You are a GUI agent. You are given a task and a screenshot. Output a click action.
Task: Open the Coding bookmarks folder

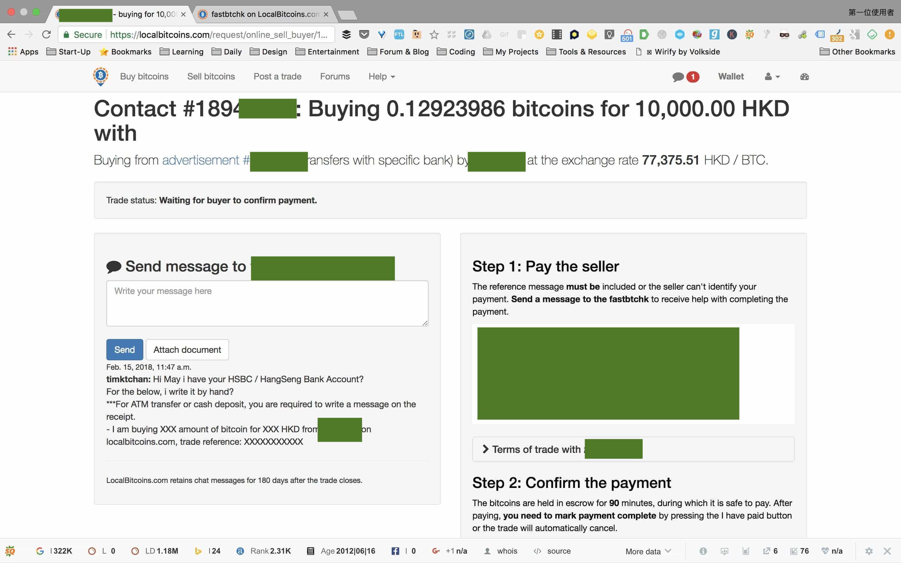click(x=456, y=52)
